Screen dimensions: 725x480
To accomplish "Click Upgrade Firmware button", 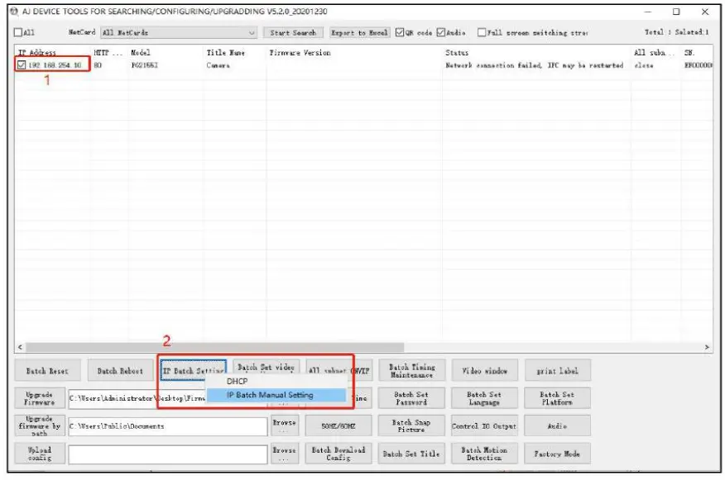I will [39, 398].
